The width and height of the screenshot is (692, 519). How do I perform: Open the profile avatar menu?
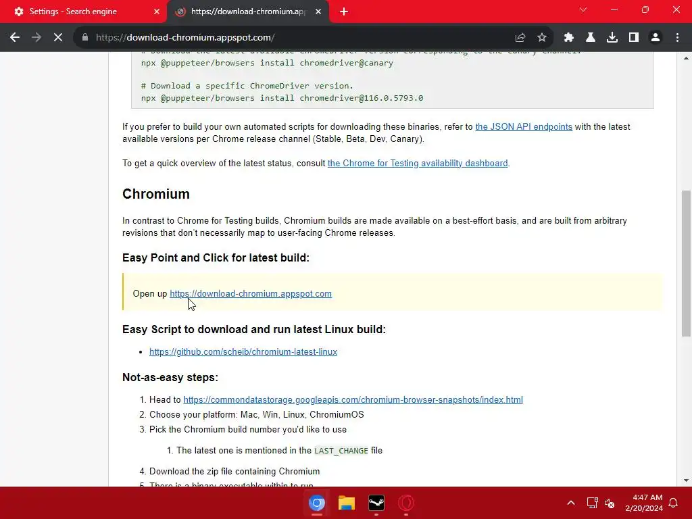(x=656, y=38)
